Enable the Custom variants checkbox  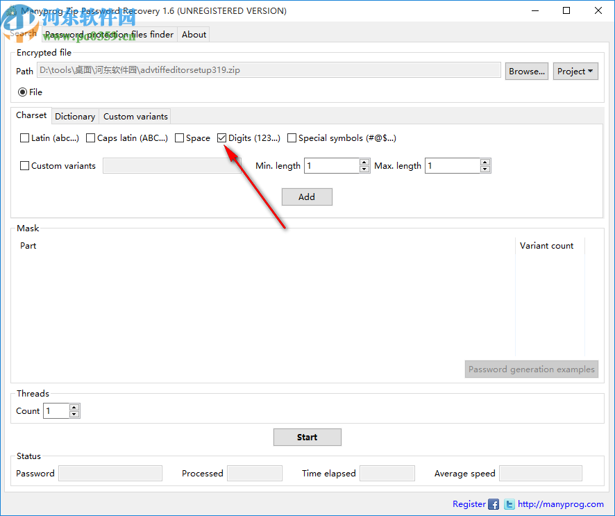click(24, 165)
